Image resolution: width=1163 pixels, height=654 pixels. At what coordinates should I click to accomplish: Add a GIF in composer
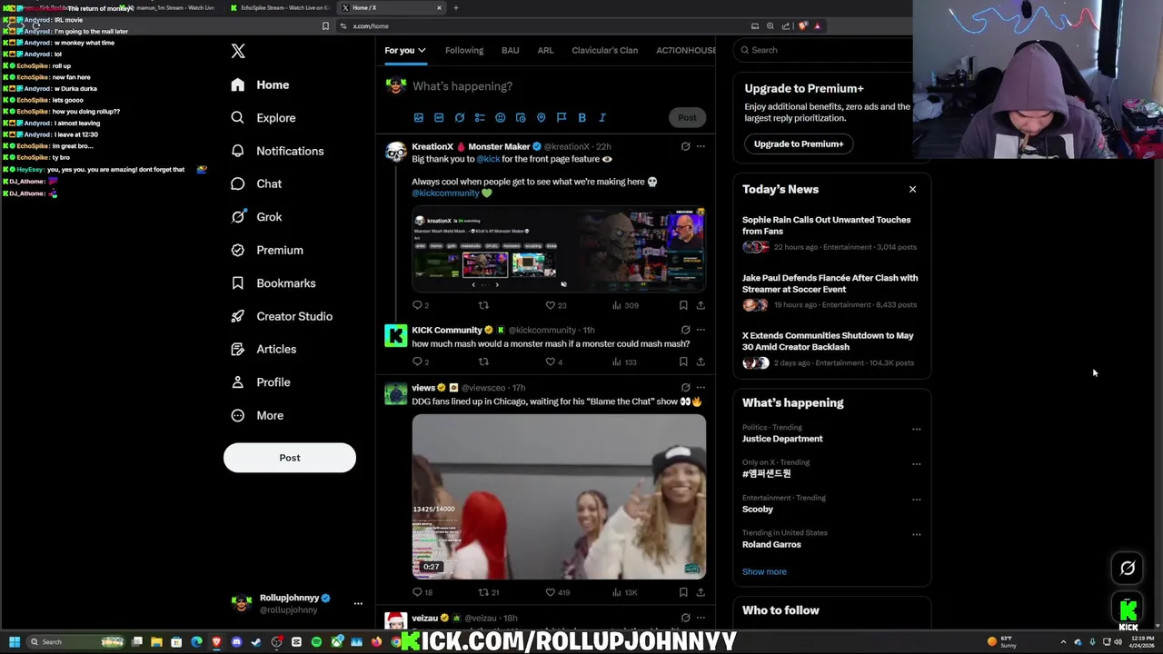pyautogui.click(x=439, y=117)
